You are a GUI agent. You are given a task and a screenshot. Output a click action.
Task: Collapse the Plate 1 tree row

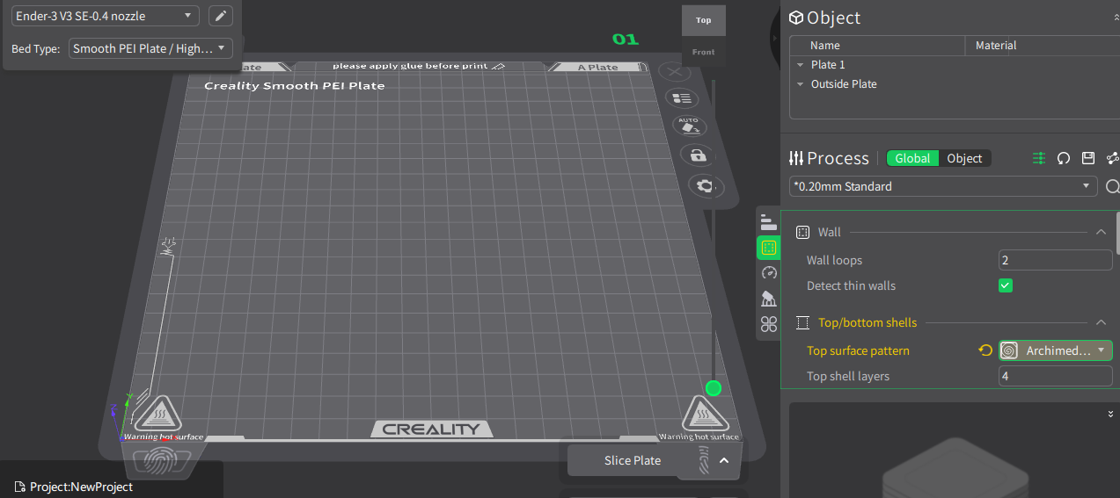tap(801, 65)
